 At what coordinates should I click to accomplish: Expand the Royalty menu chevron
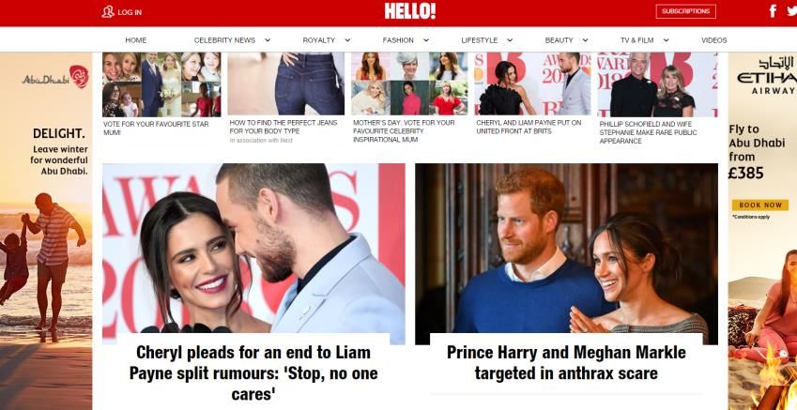coord(347,40)
